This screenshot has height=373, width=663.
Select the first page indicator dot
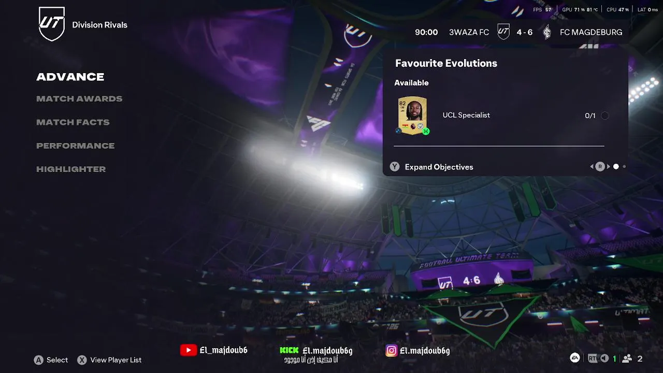pos(616,167)
